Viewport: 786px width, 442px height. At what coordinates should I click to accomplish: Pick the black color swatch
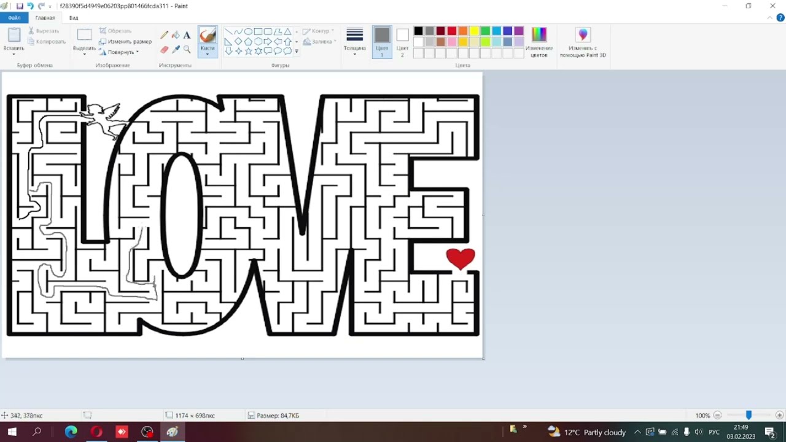pos(418,31)
